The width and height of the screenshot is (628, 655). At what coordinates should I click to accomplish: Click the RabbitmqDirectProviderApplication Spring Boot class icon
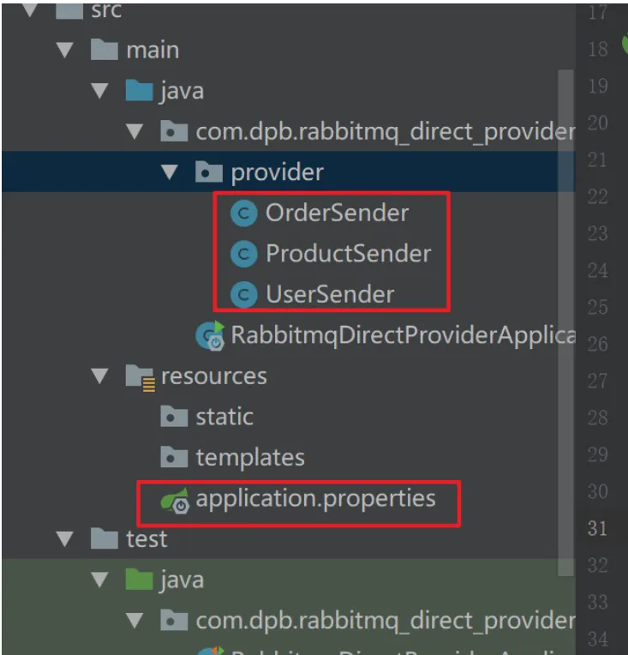pos(210,335)
